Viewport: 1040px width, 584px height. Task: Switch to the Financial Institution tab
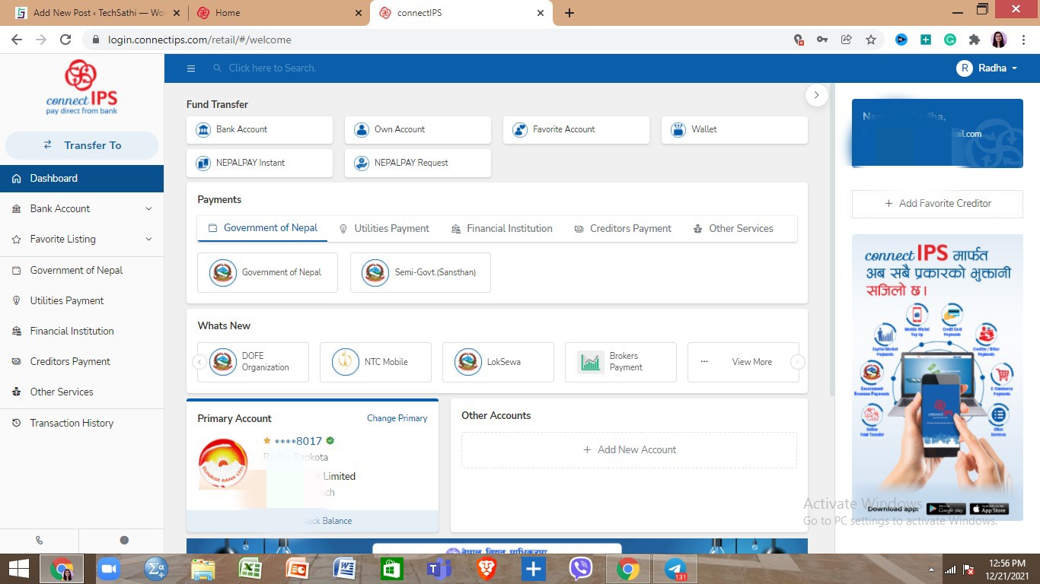point(502,228)
